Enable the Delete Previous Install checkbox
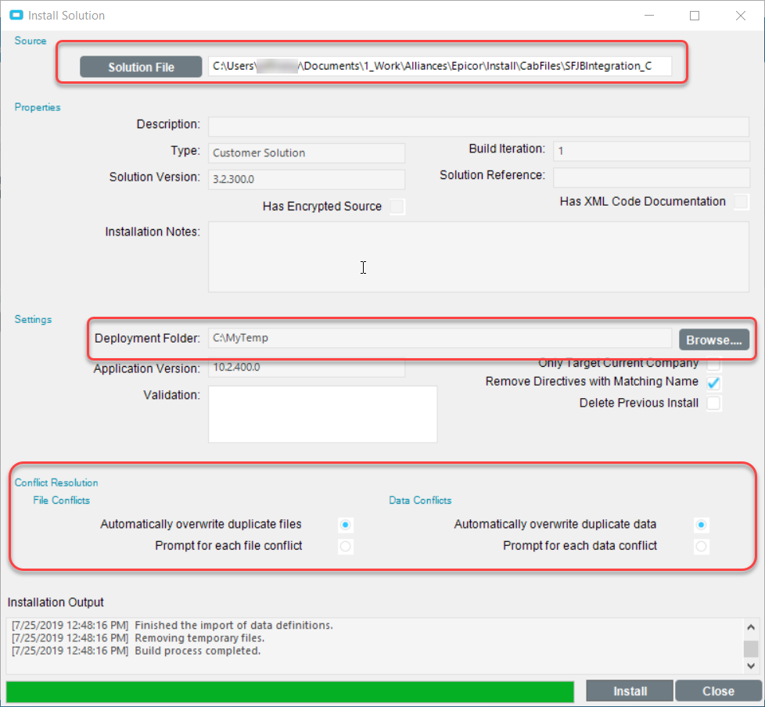 tap(713, 404)
